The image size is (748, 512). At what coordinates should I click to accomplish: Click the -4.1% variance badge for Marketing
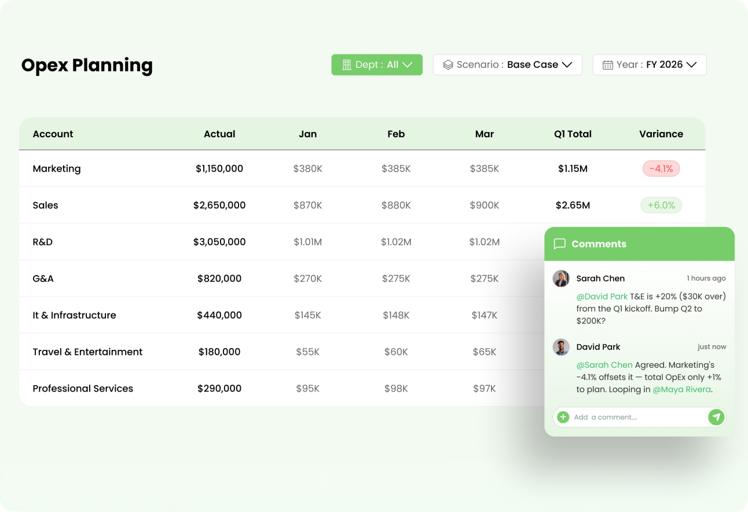pos(661,169)
